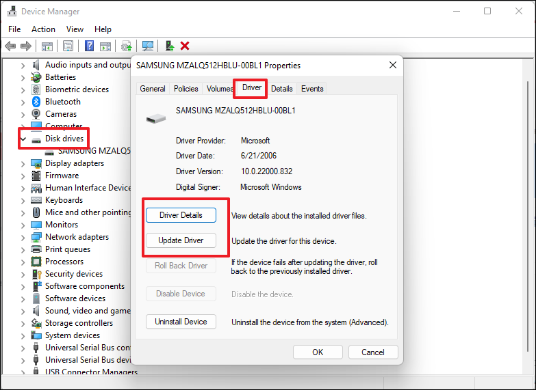Expand the Batteries category chevron

point(23,78)
